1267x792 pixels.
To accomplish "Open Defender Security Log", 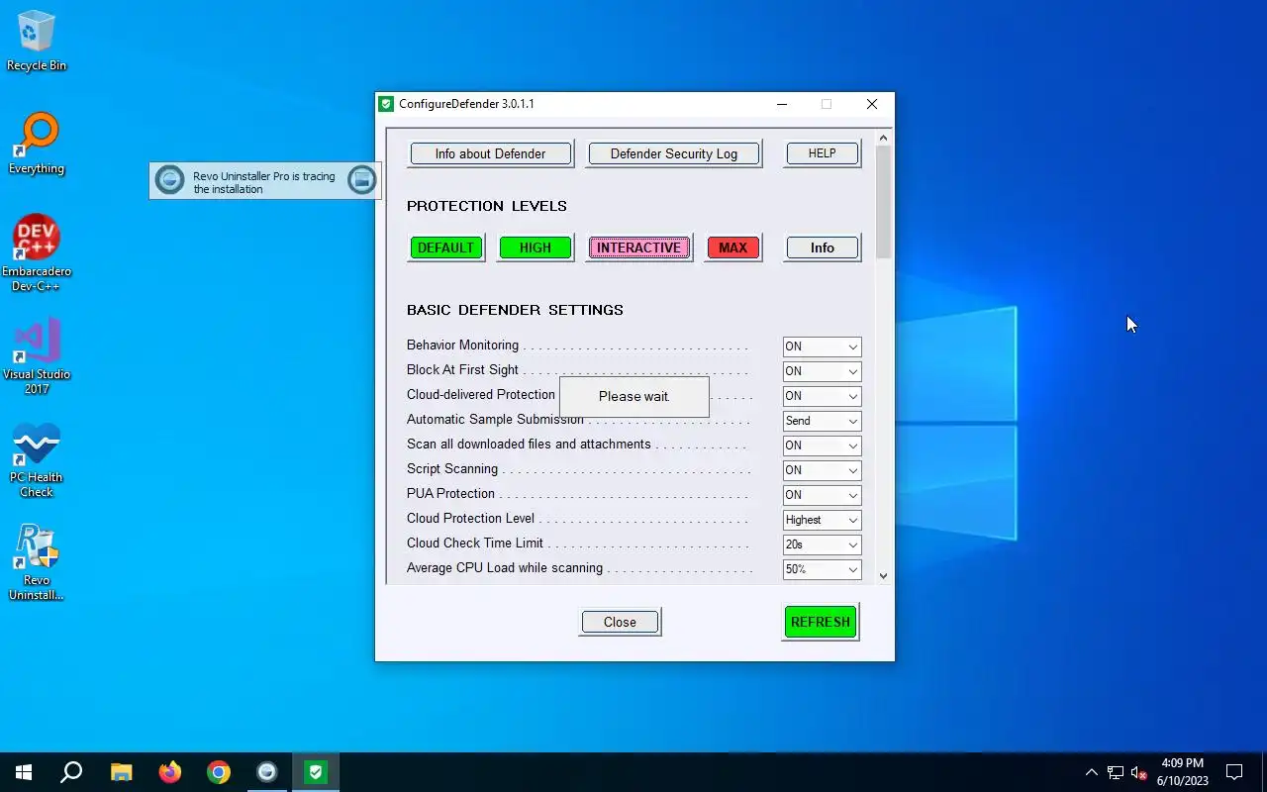I will 673,153.
